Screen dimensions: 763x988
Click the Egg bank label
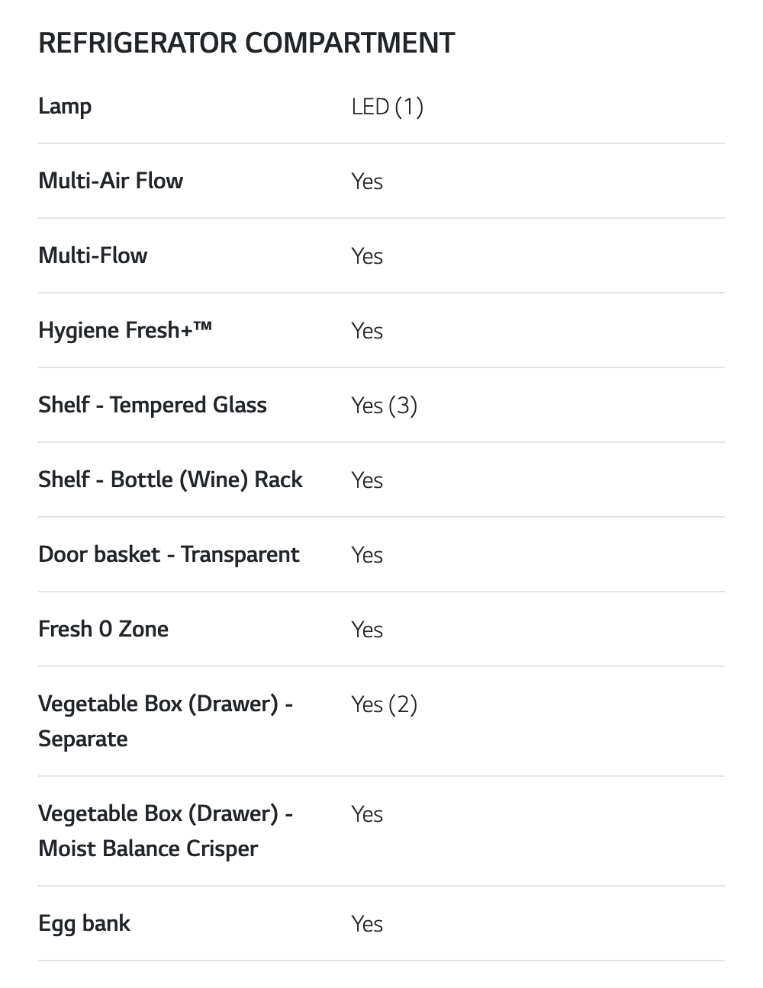pyautogui.click(x=84, y=923)
